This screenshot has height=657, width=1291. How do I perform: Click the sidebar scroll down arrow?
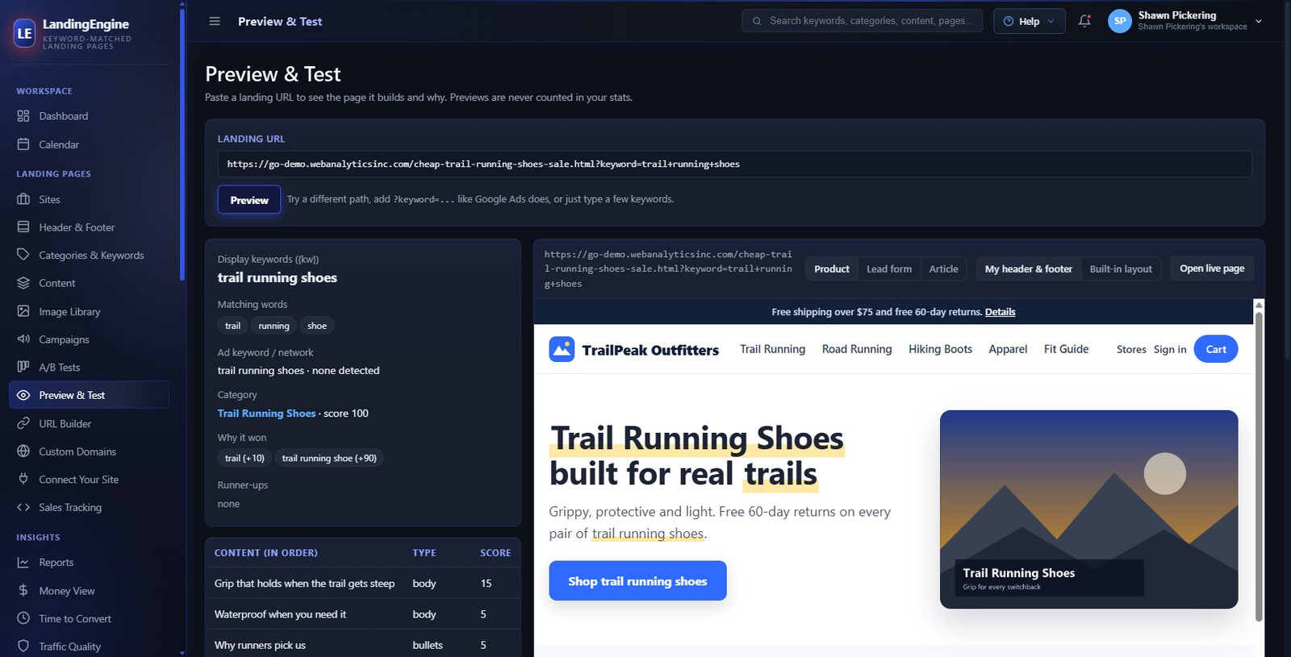pos(182,653)
